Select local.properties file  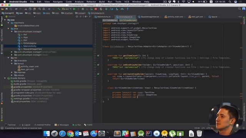22,101
